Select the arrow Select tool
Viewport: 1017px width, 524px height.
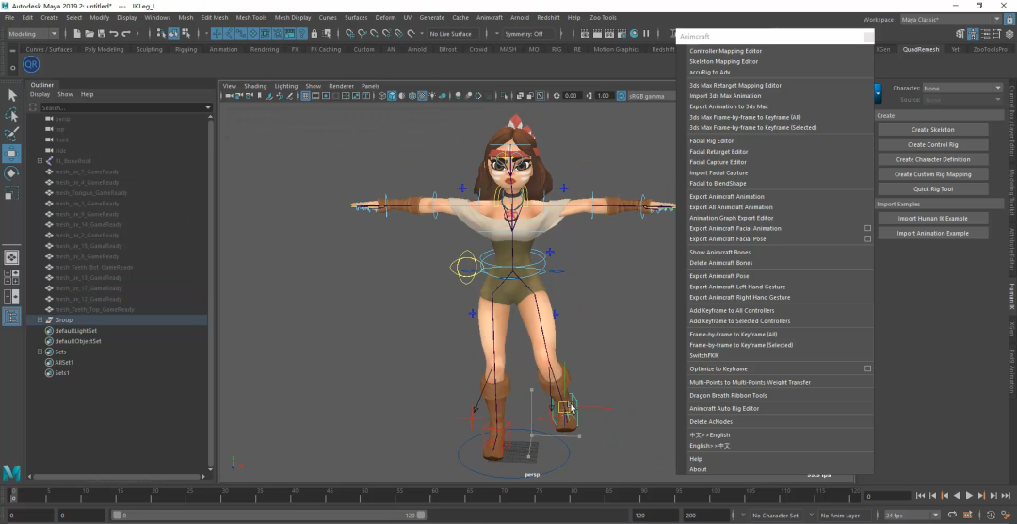pyautogui.click(x=12, y=95)
